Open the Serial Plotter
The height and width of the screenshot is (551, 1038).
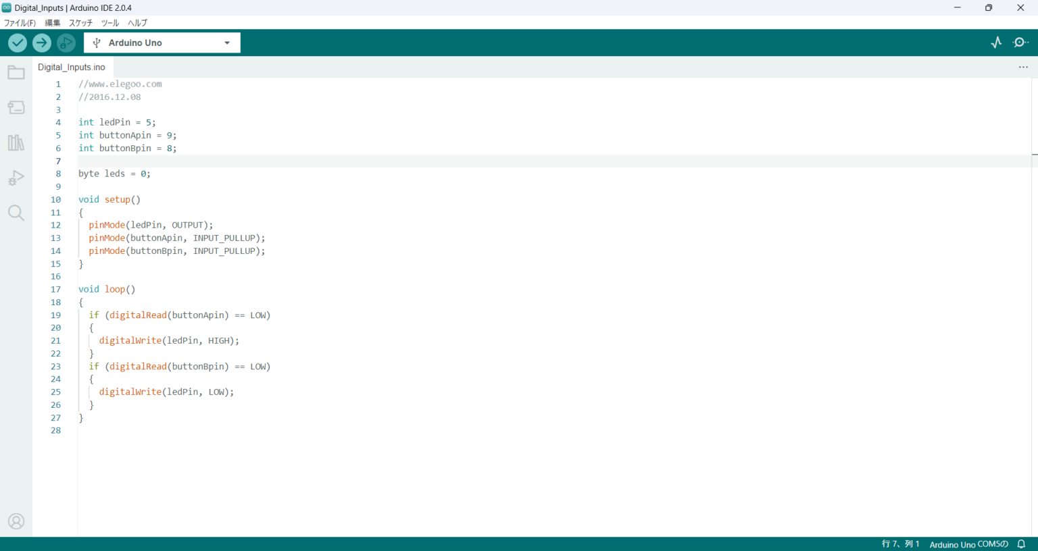996,43
